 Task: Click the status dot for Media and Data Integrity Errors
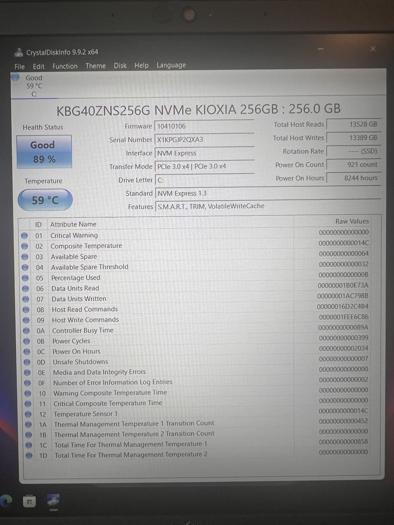tap(28, 372)
